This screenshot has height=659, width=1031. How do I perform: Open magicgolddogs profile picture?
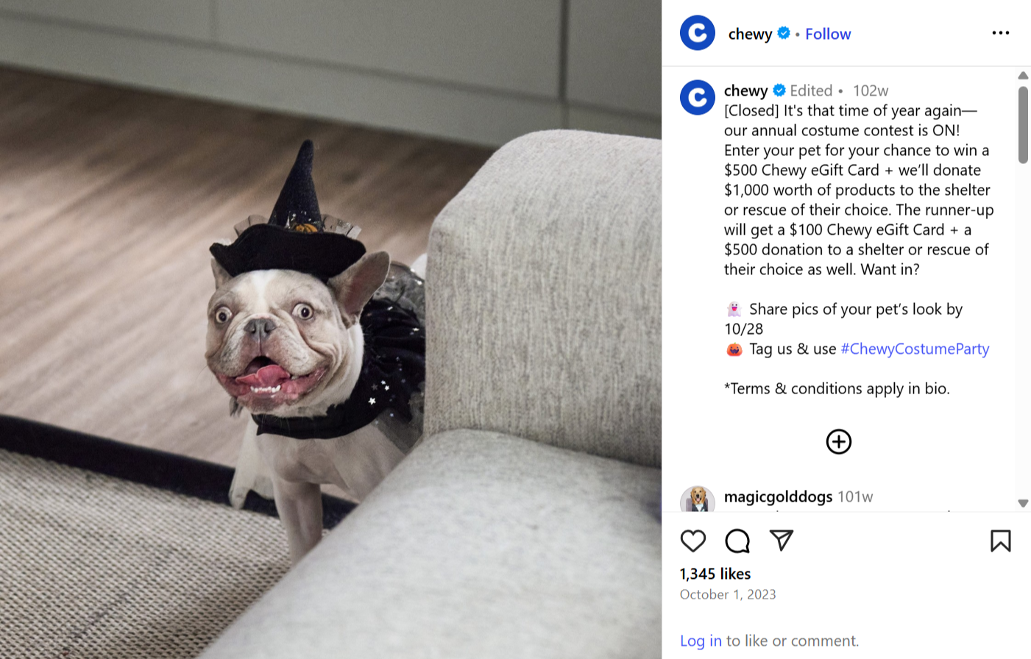point(698,499)
